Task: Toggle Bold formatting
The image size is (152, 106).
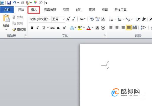Action: [32, 28]
